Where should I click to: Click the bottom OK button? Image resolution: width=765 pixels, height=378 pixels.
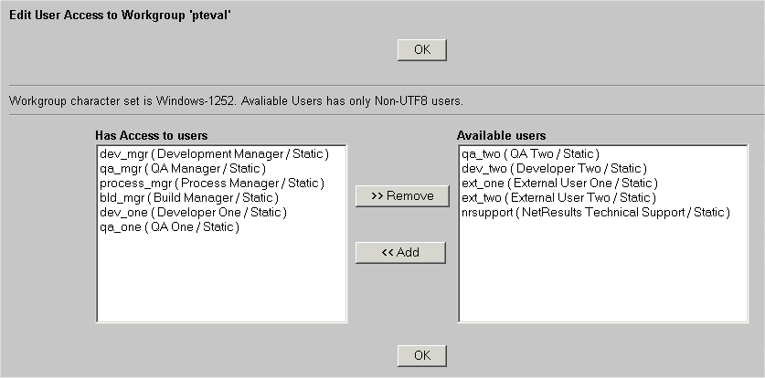421,355
